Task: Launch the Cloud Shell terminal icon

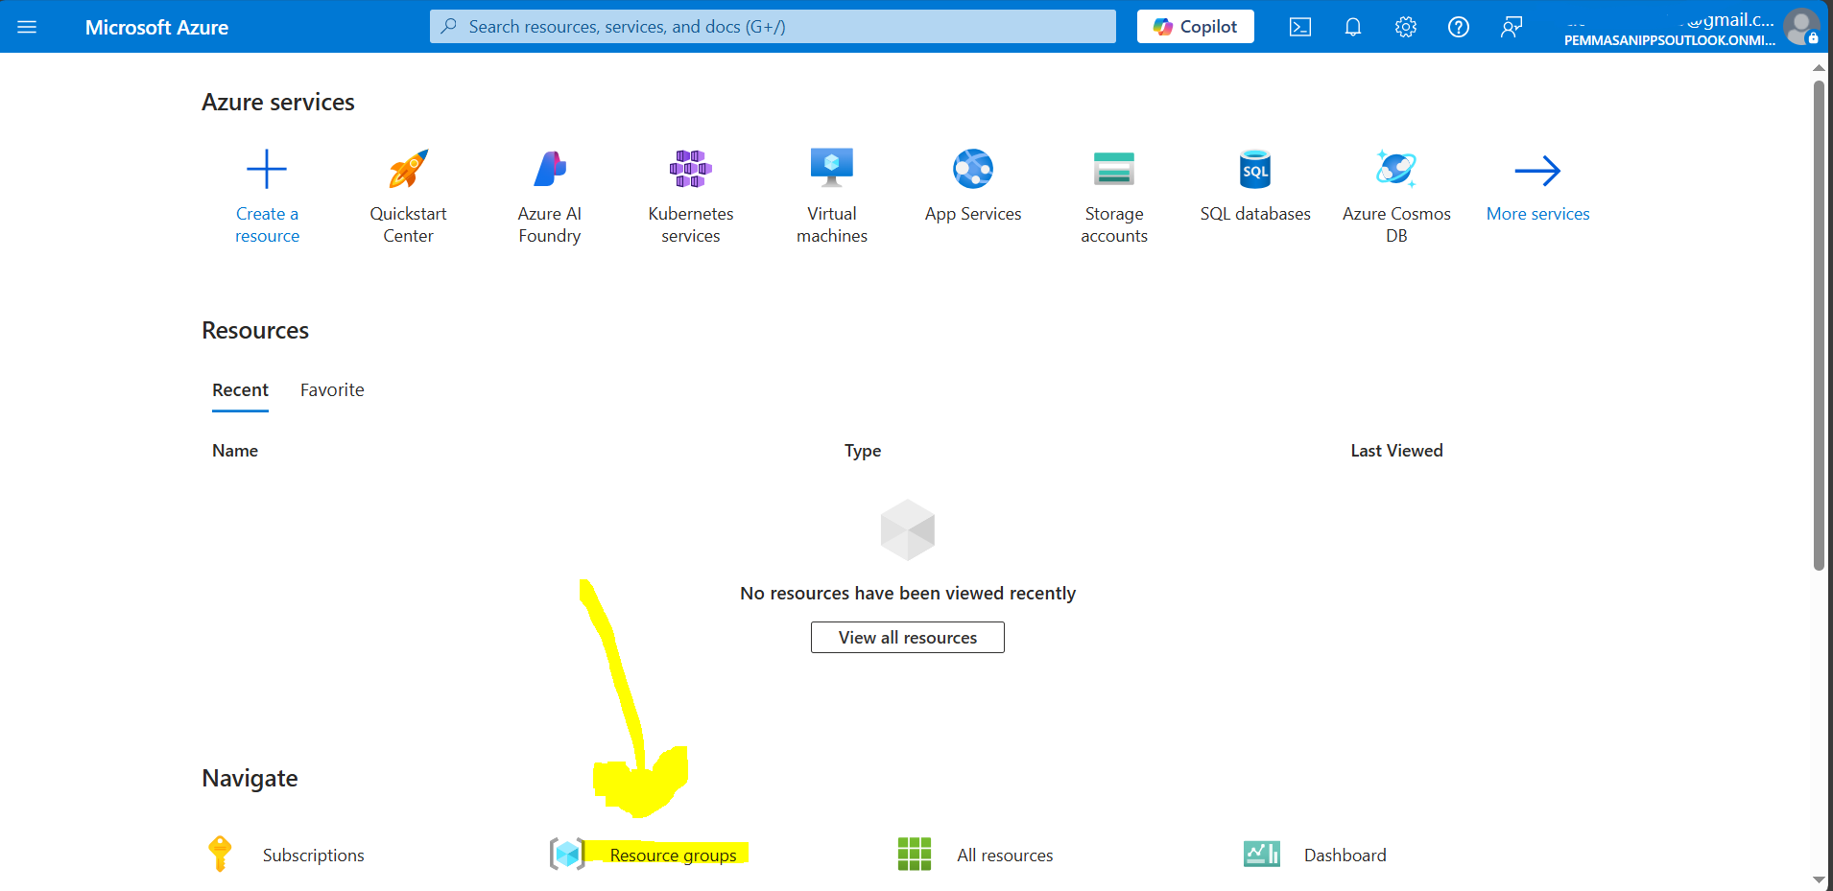Action: (x=1300, y=27)
